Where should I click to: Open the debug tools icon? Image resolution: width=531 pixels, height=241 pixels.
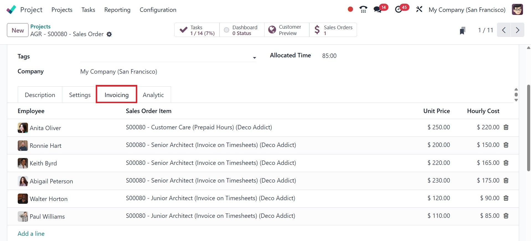point(419,9)
